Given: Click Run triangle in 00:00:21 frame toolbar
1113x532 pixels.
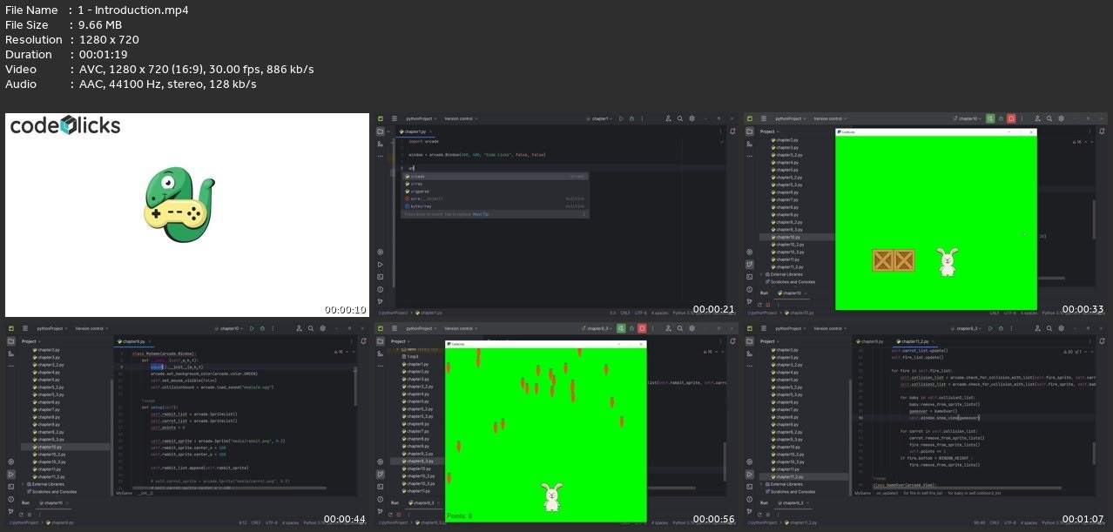Looking at the screenshot, I should 620,118.
